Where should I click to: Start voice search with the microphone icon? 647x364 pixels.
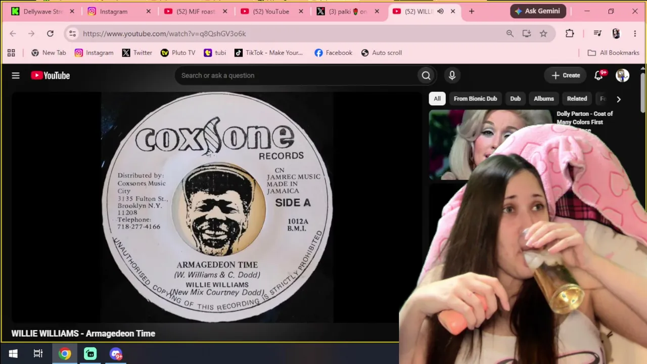point(452,75)
